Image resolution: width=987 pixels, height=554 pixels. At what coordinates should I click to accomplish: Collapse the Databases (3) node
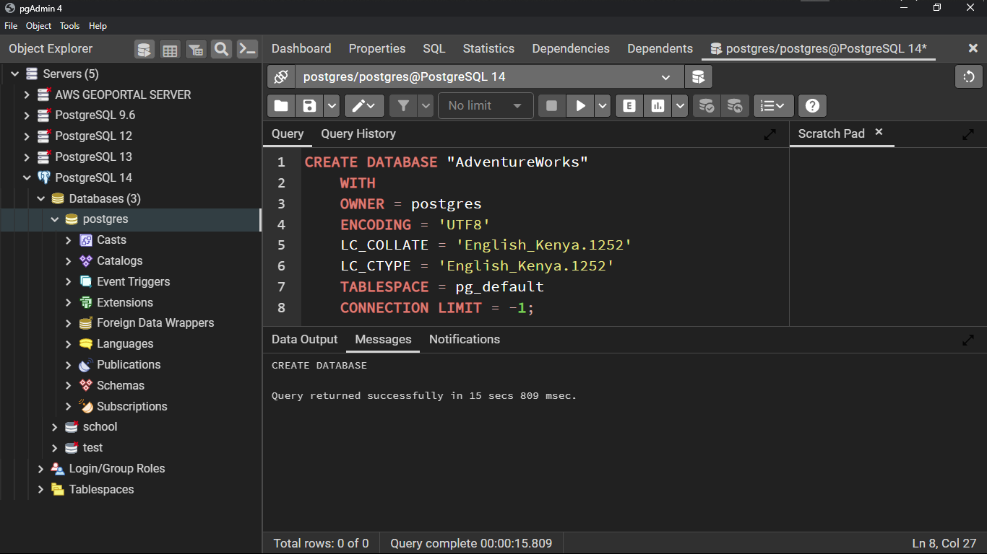pos(40,199)
